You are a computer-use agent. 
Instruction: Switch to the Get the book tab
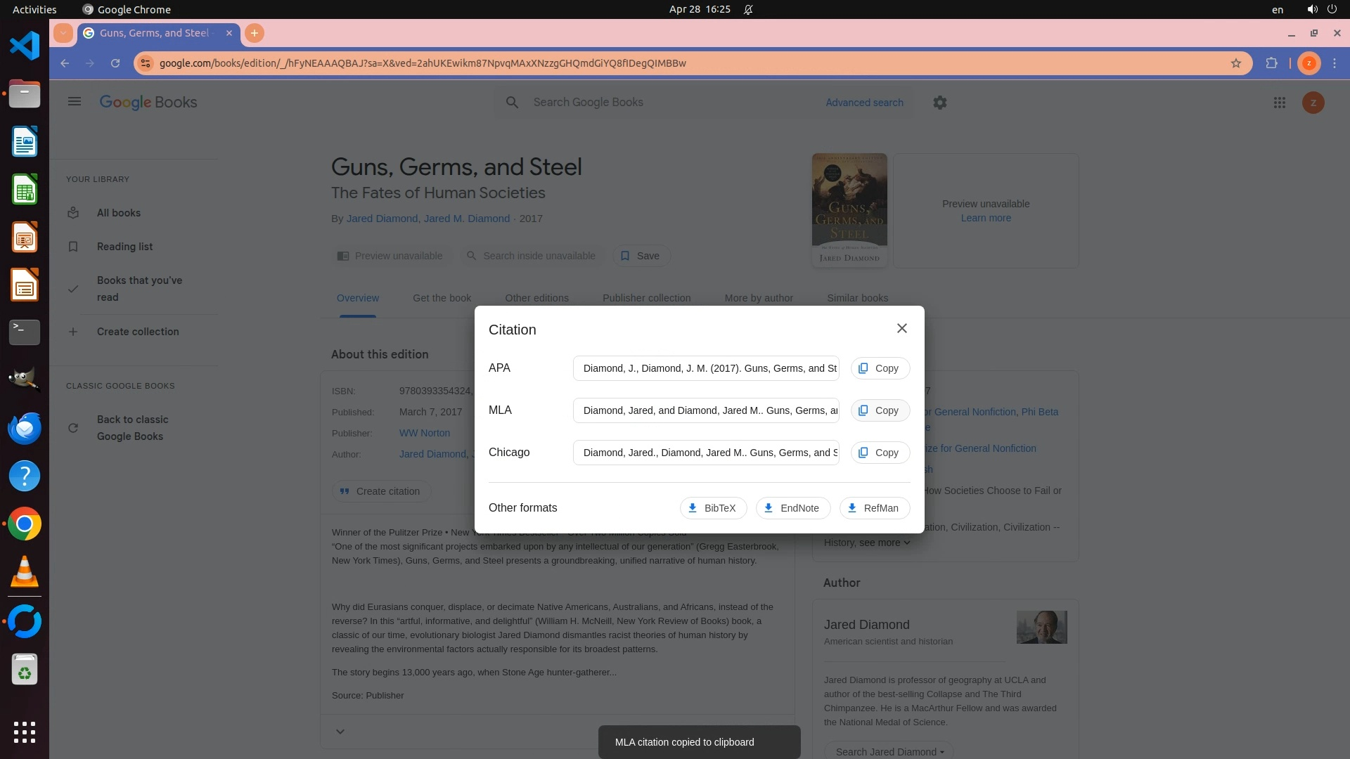click(442, 298)
